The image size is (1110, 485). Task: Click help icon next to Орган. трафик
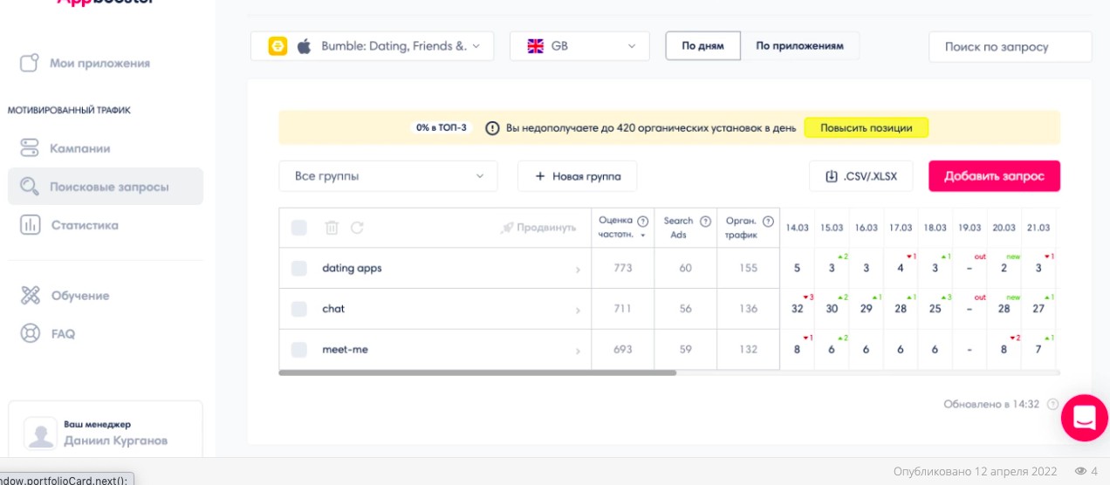pos(769,222)
